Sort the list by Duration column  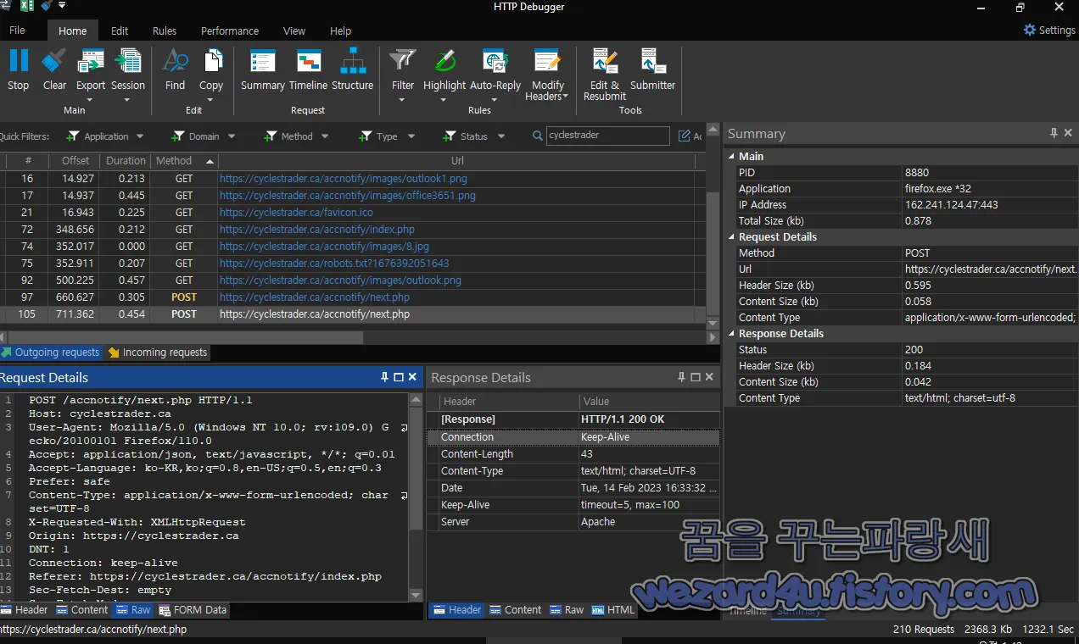(x=126, y=160)
